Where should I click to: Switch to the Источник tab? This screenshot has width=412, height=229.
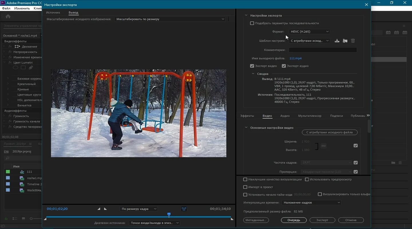coord(53,13)
